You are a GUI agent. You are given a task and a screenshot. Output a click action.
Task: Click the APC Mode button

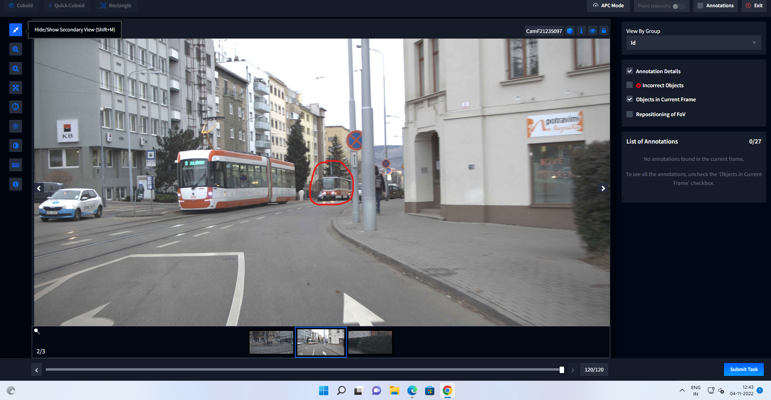(x=608, y=6)
